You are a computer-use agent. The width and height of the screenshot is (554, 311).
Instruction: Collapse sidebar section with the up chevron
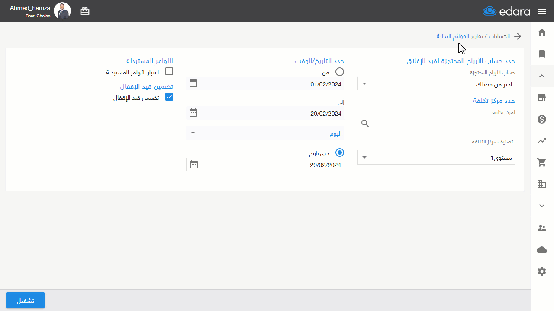[542, 76]
